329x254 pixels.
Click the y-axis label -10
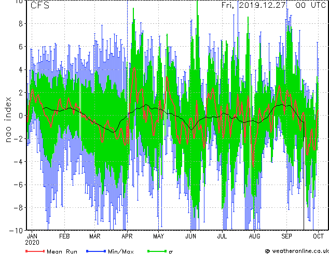tap(16, 231)
